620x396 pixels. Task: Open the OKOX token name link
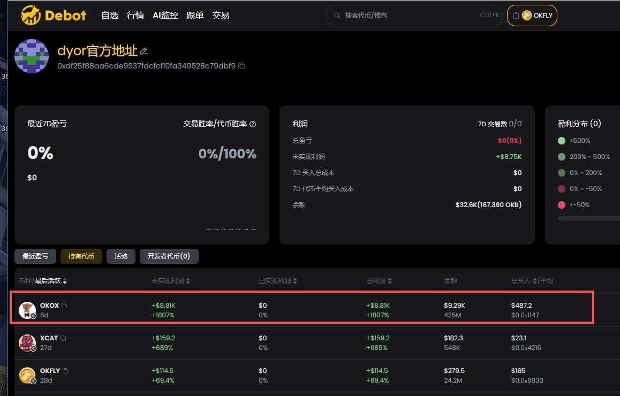pyautogui.click(x=49, y=306)
